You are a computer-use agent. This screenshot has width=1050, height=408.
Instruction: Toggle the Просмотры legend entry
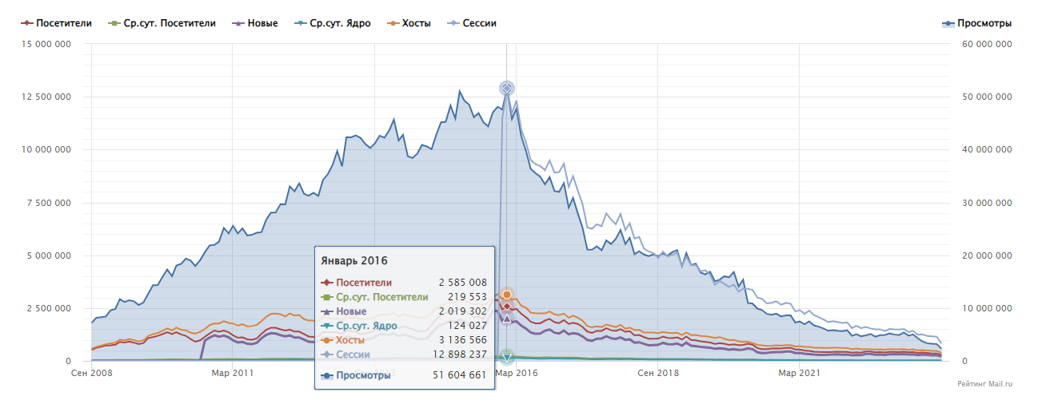click(x=977, y=23)
